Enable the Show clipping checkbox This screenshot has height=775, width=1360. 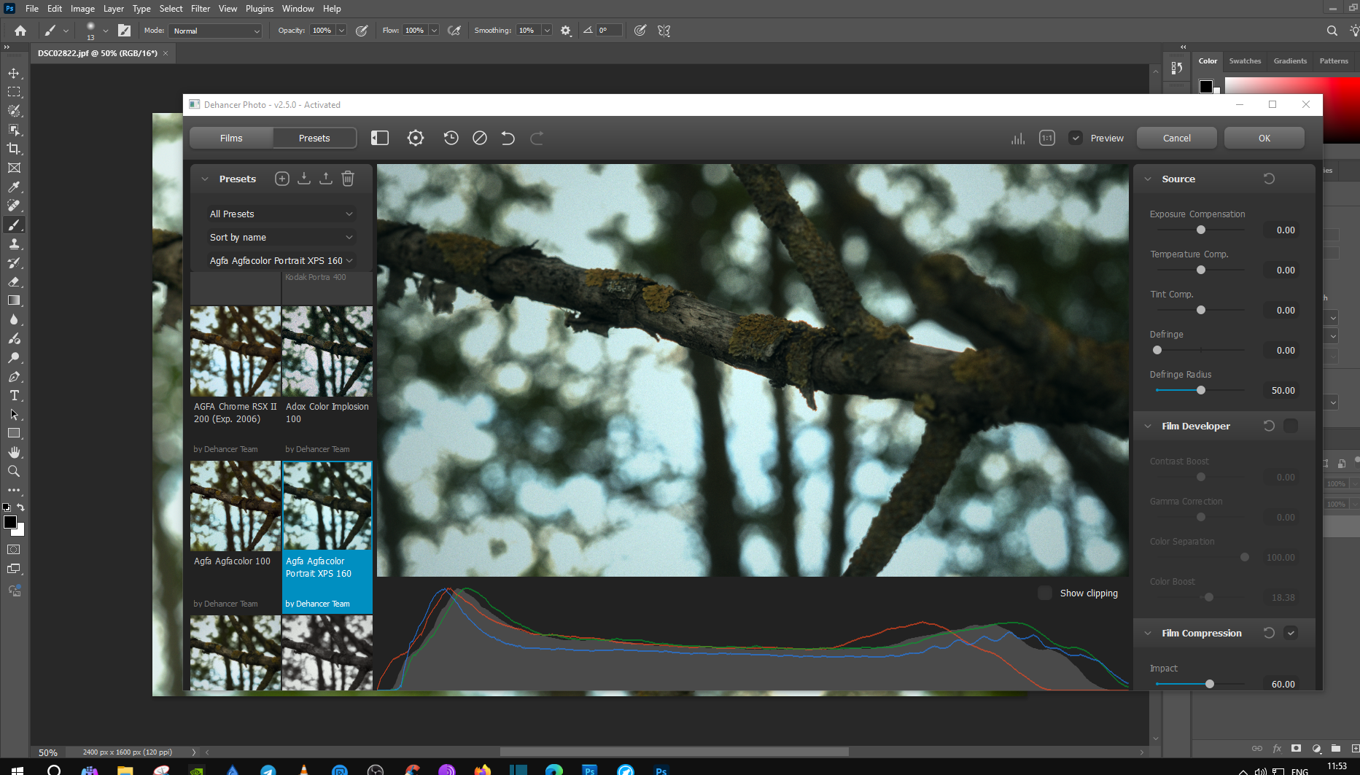(1045, 593)
